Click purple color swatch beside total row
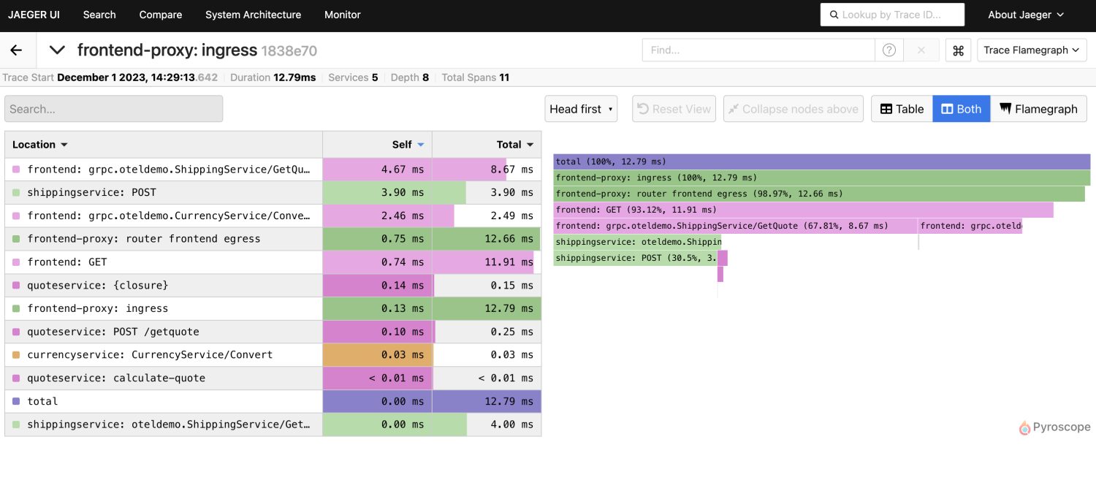This screenshot has width=1096, height=480. 16,401
